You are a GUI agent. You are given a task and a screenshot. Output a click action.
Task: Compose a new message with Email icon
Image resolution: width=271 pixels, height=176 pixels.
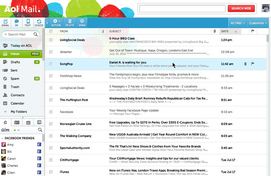click(5, 23)
